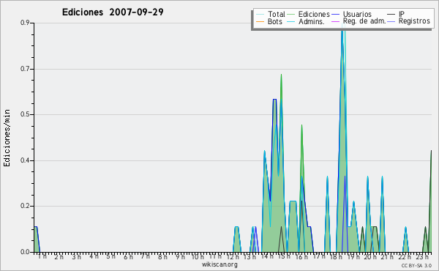Select the 'IP' legend entry
Image resolution: width=439 pixels, height=271 pixels.
402,14
